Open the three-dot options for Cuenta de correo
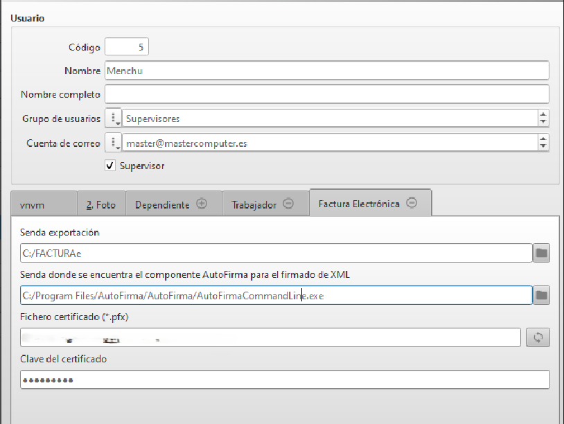564x424 pixels. (114, 143)
